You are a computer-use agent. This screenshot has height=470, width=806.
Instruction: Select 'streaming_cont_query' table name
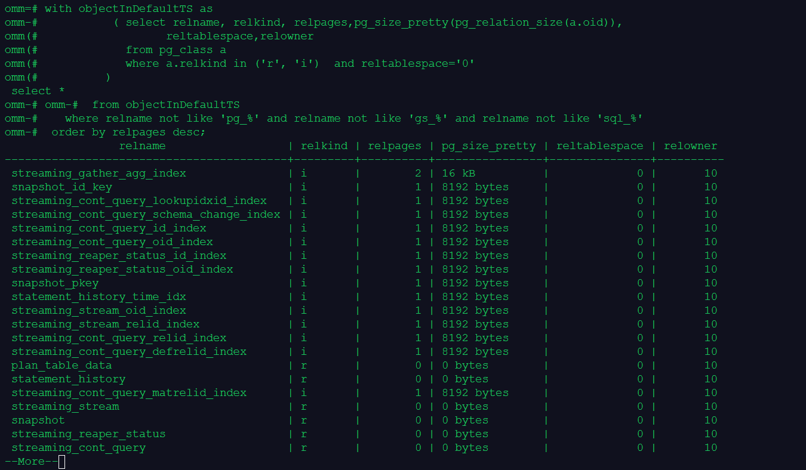[79, 447]
